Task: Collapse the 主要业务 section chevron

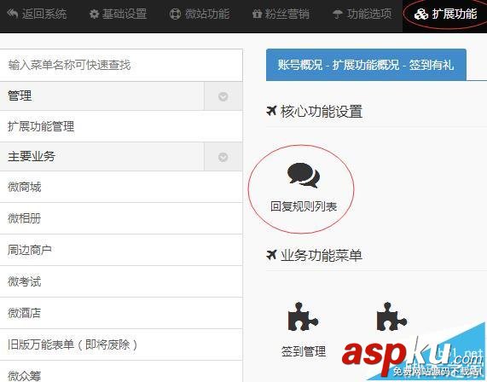Action: point(223,157)
